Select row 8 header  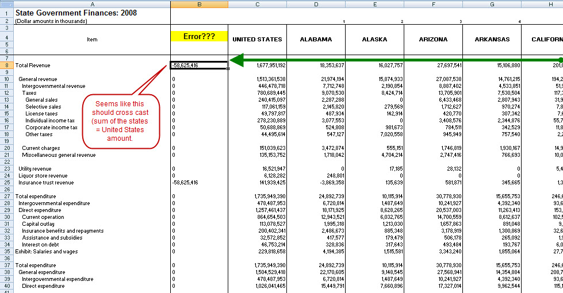click(x=6, y=65)
